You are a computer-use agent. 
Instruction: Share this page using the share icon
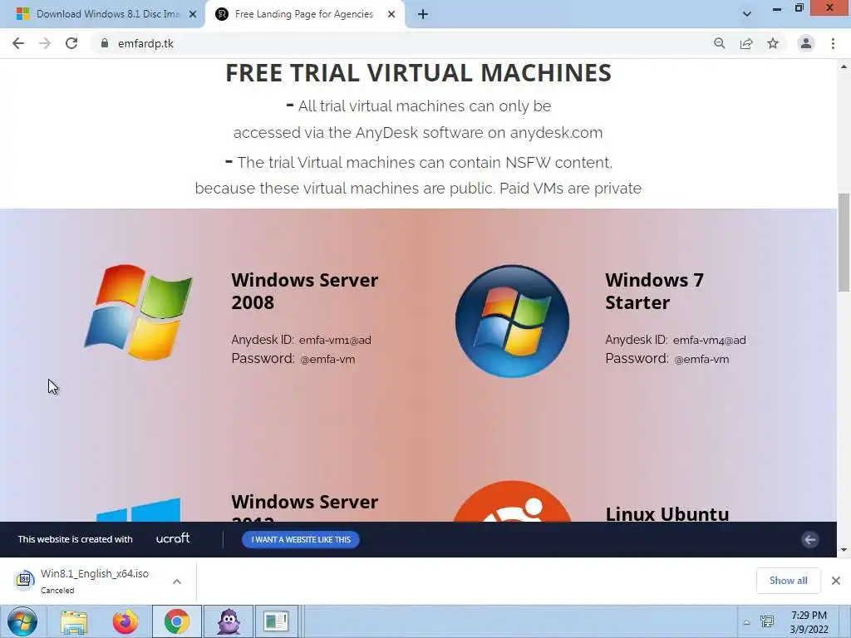click(746, 43)
